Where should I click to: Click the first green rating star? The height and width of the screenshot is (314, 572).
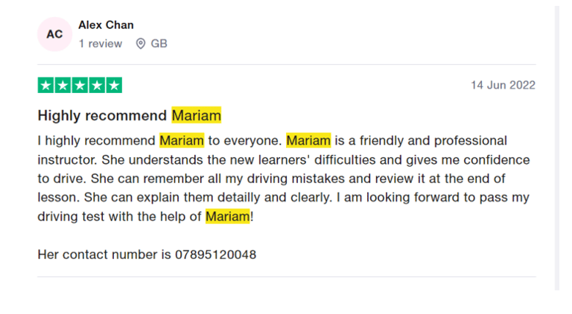[46, 85]
